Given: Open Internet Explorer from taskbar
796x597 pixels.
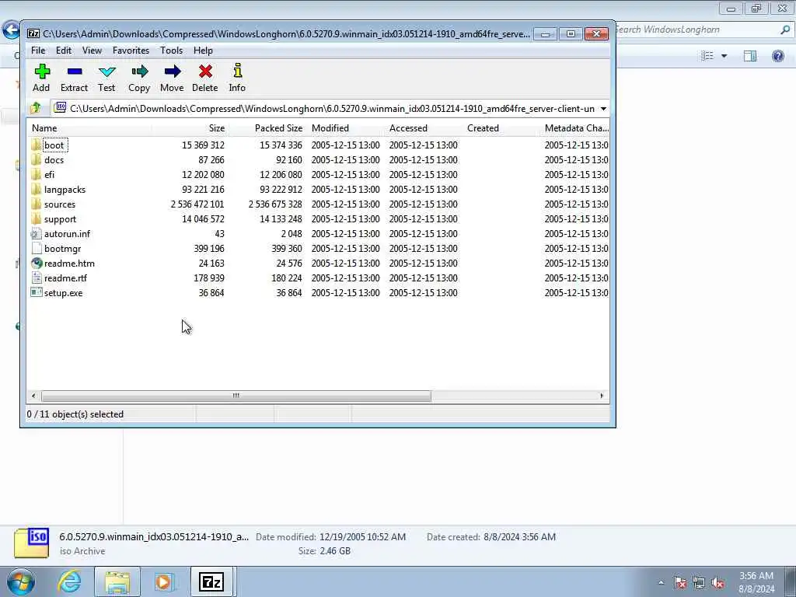Looking at the screenshot, I should pyautogui.click(x=69, y=581).
